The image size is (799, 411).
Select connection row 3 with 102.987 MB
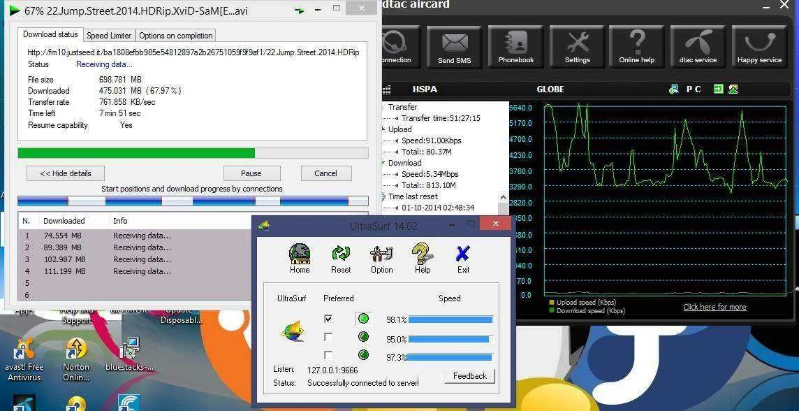[135, 259]
